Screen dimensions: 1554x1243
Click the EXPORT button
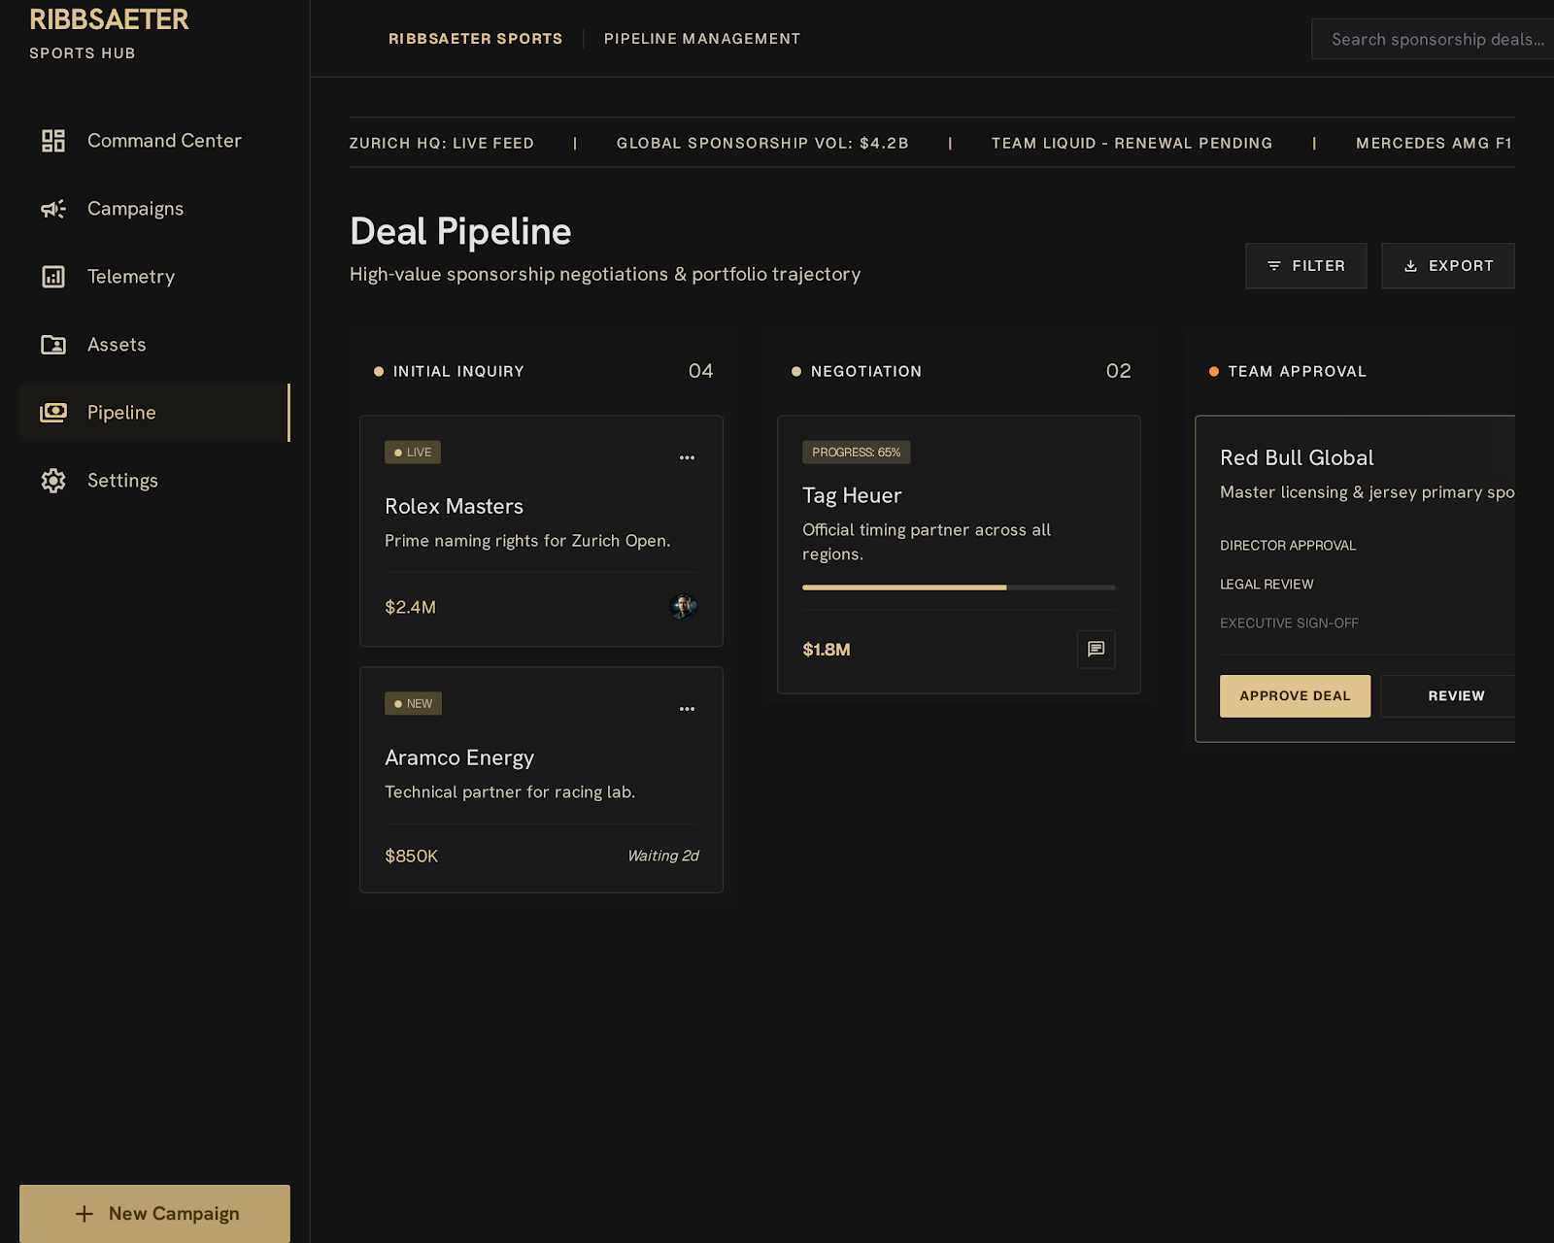click(x=1447, y=266)
